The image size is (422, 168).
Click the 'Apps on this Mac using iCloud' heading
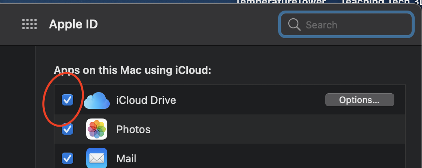coord(133,70)
